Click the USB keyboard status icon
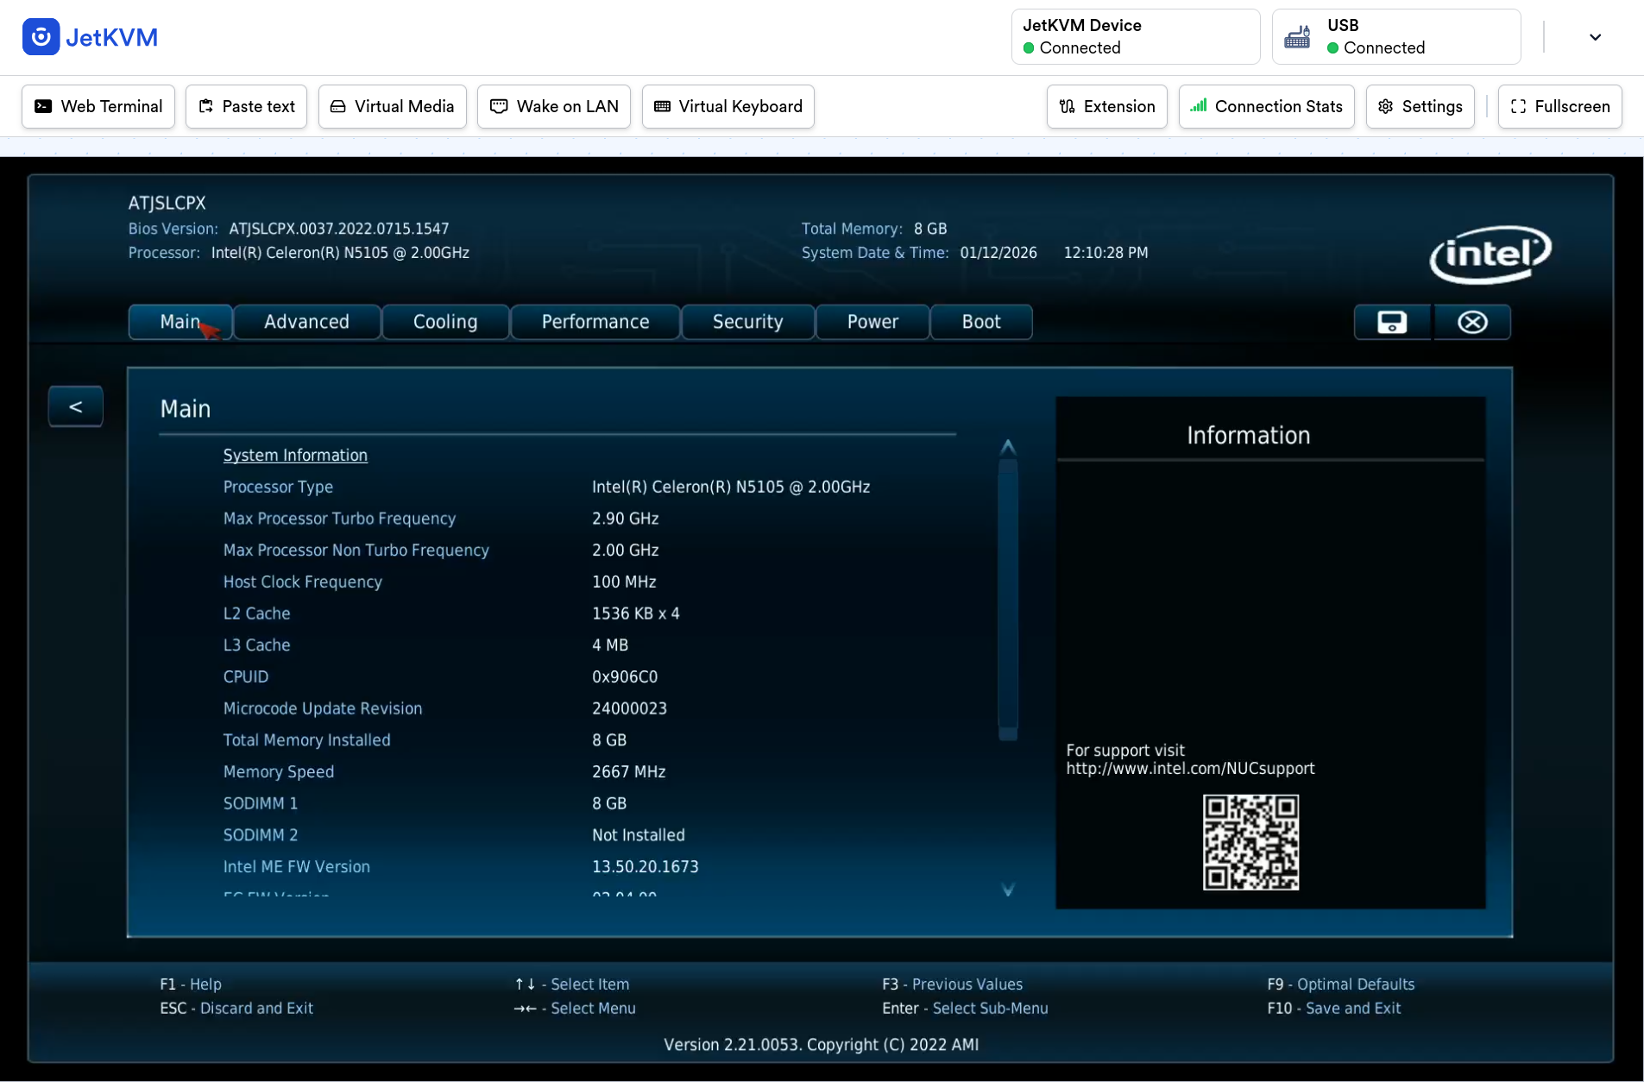This screenshot has height=1082, width=1644. tap(1297, 37)
